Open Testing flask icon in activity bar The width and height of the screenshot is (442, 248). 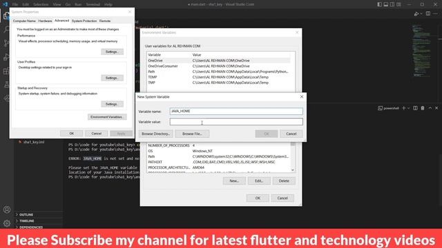pos(6,84)
